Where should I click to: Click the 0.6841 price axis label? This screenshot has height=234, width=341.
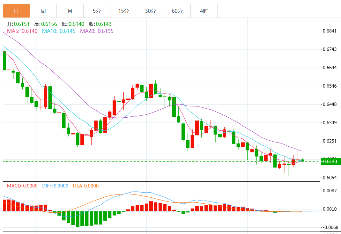pyautogui.click(x=330, y=31)
